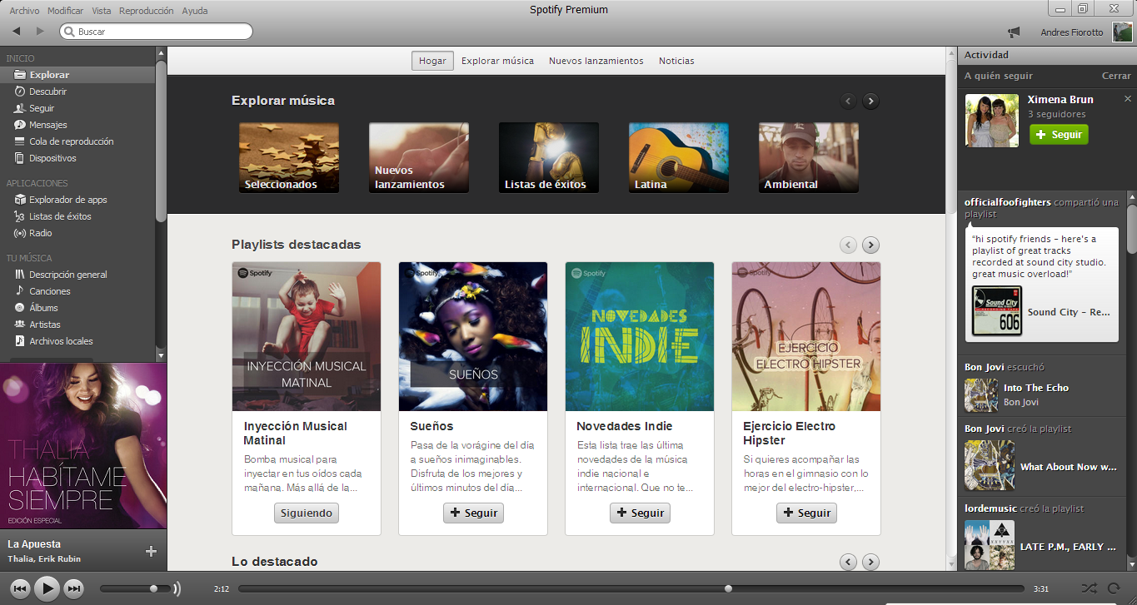Open the Ayuda menu
The image size is (1137, 605).
pyautogui.click(x=195, y=11)
